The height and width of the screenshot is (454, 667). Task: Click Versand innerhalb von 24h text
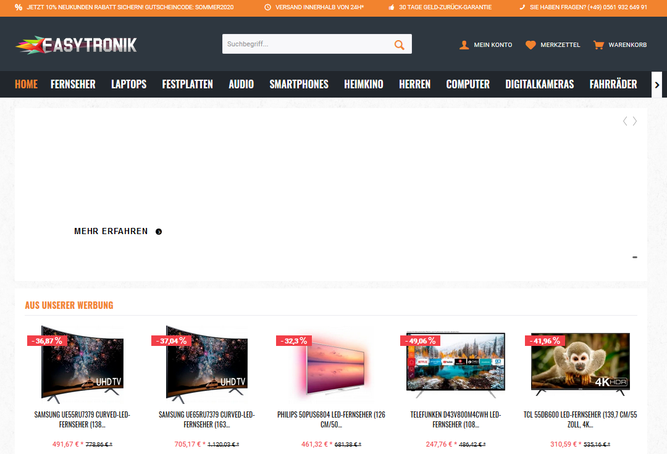click(x=319, y=7)
